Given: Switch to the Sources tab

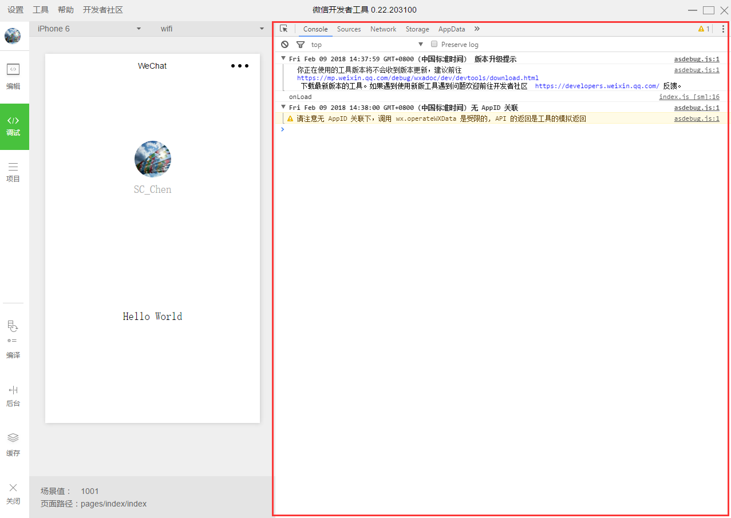Looking at the screenshot, I should [x=349, y=29].
